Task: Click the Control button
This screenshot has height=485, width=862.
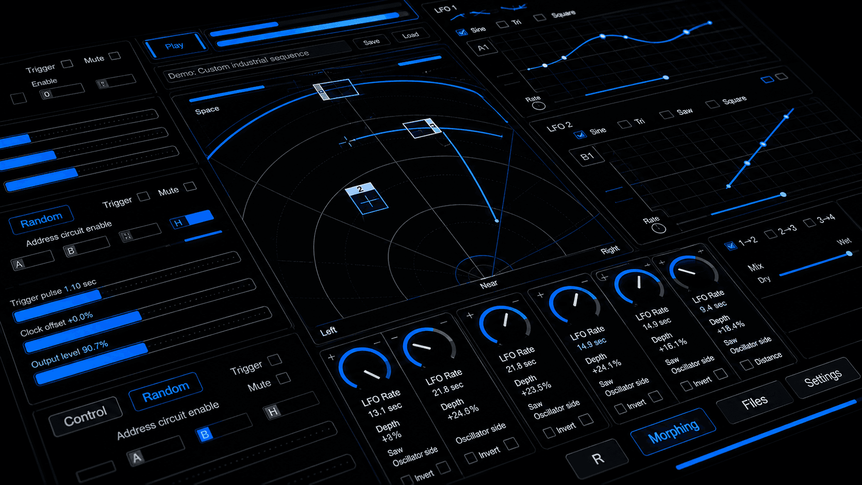Action: click(86, 416)
